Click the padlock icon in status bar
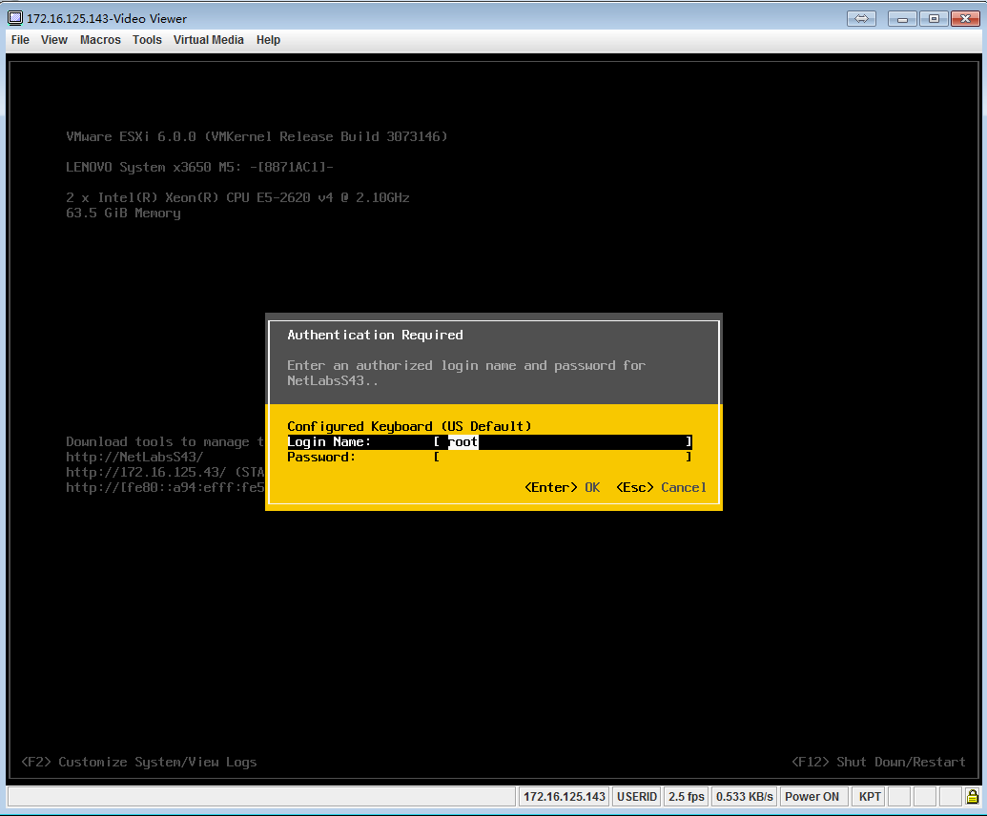The height and width of the screenshot is (816, 987). point(973,797)
